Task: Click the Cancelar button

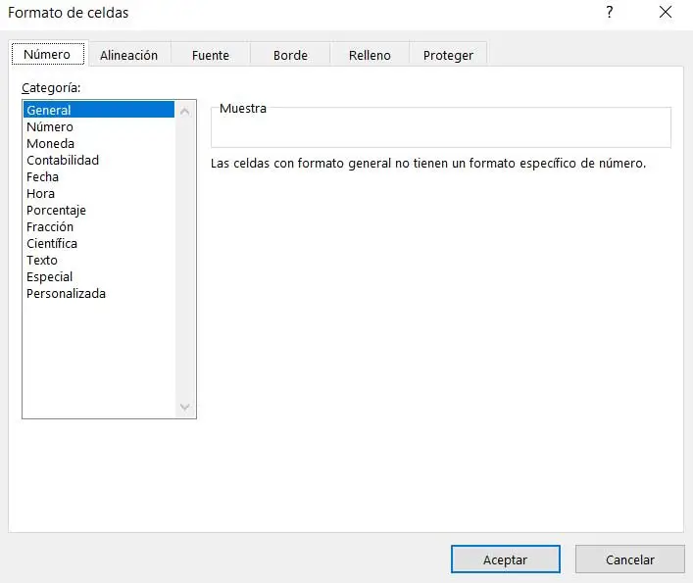Action: pyautogui.click(x=630, y=559)
